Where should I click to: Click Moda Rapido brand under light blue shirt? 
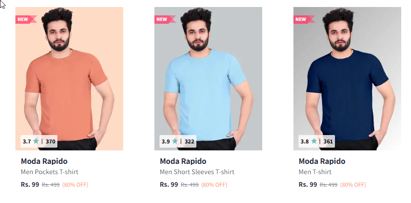(x=183, y=161)
